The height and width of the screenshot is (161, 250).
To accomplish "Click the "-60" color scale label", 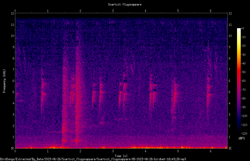I will pyautogui.click(x=243, y=81).
